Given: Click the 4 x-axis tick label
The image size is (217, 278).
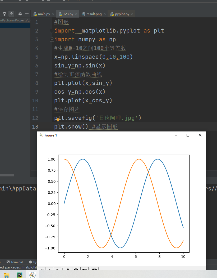Looking at the screenshot, I should (x=112, y=257).
